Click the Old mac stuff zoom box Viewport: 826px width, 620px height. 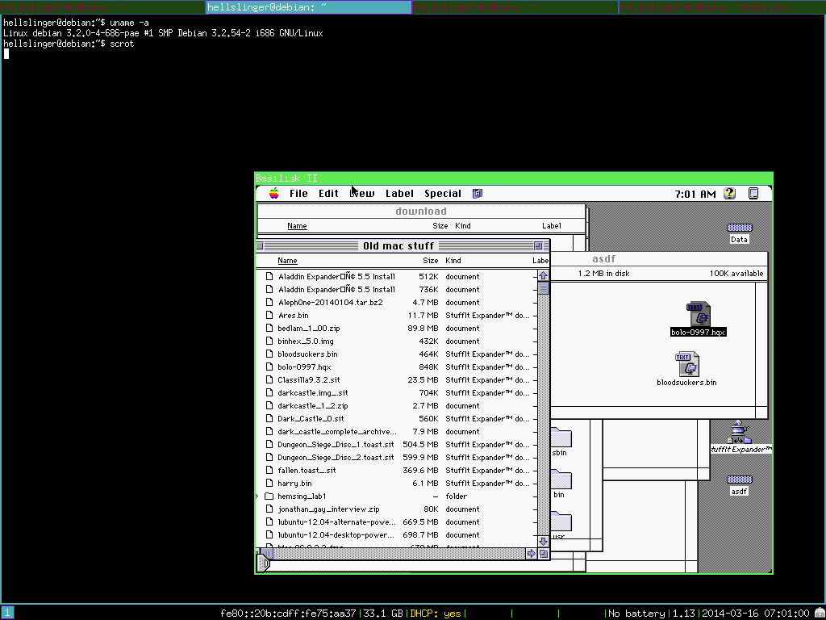coord(538,245)
